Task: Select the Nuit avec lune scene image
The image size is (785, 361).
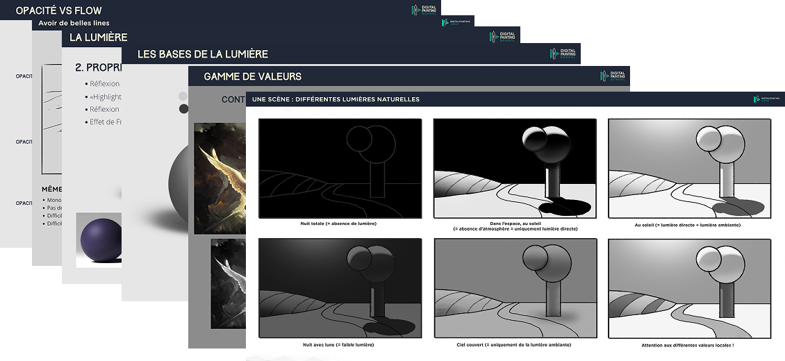Action: 340,288
